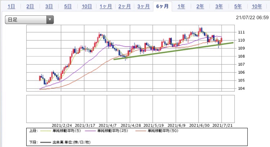270x147 pixels.
Task: Click the 109 price axis label
Action: coord(241,48)
